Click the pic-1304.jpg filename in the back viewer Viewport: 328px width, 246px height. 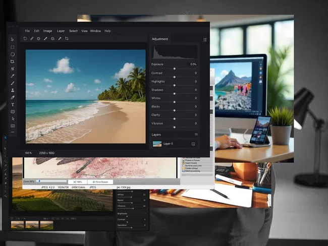pos(124,187)
